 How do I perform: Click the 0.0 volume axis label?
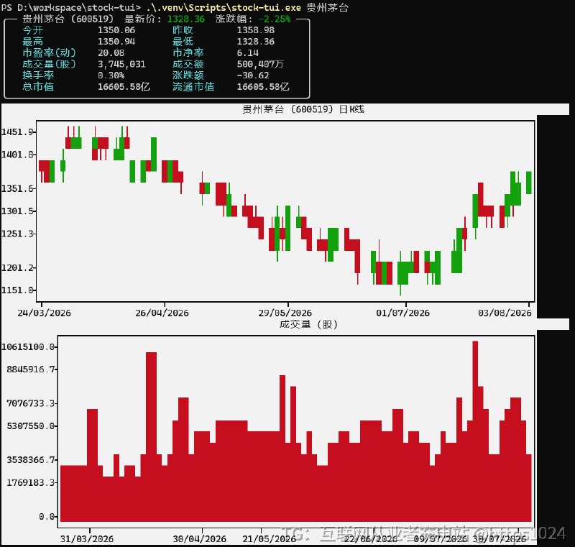coord(47,517)
